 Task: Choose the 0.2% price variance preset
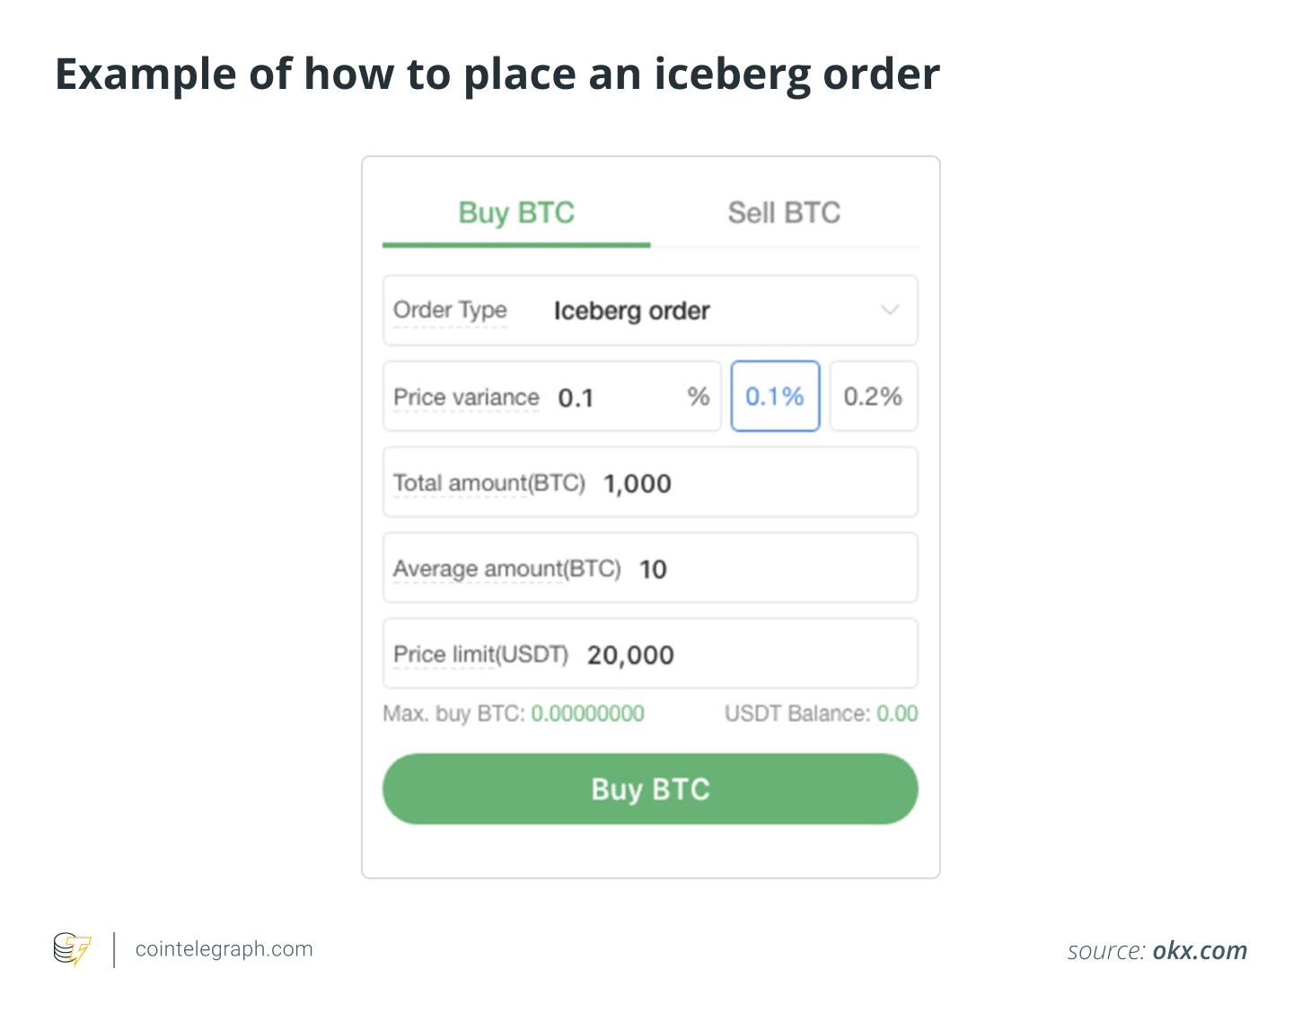tap(873, 396)
